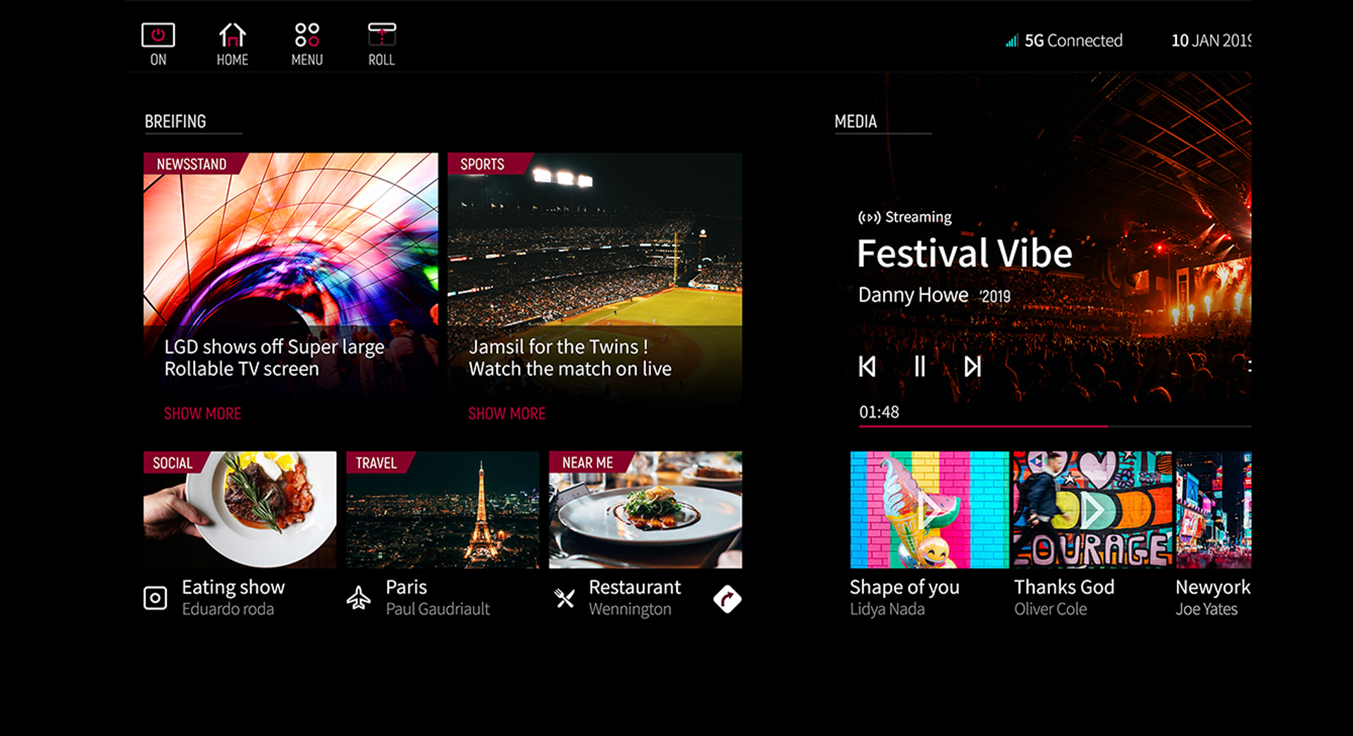The height and width of the screenshot is (736, 1353).
Task: Pause the Festival Vibe stream
Action: [x=920, y=366]
